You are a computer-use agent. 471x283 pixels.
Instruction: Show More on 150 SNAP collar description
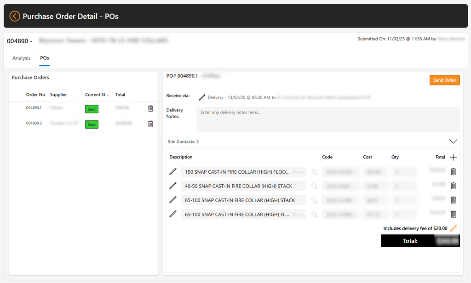[x=298, y=172]
